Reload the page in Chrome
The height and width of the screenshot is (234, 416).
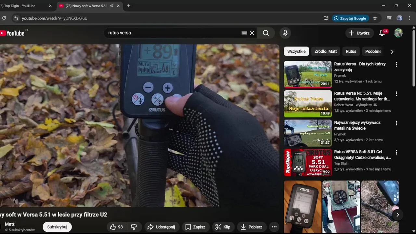4,18
